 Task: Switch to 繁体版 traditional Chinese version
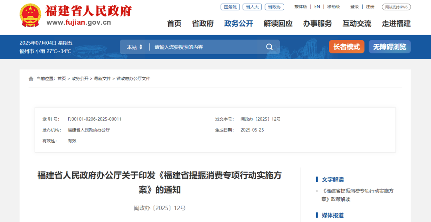tap(301, 7)
